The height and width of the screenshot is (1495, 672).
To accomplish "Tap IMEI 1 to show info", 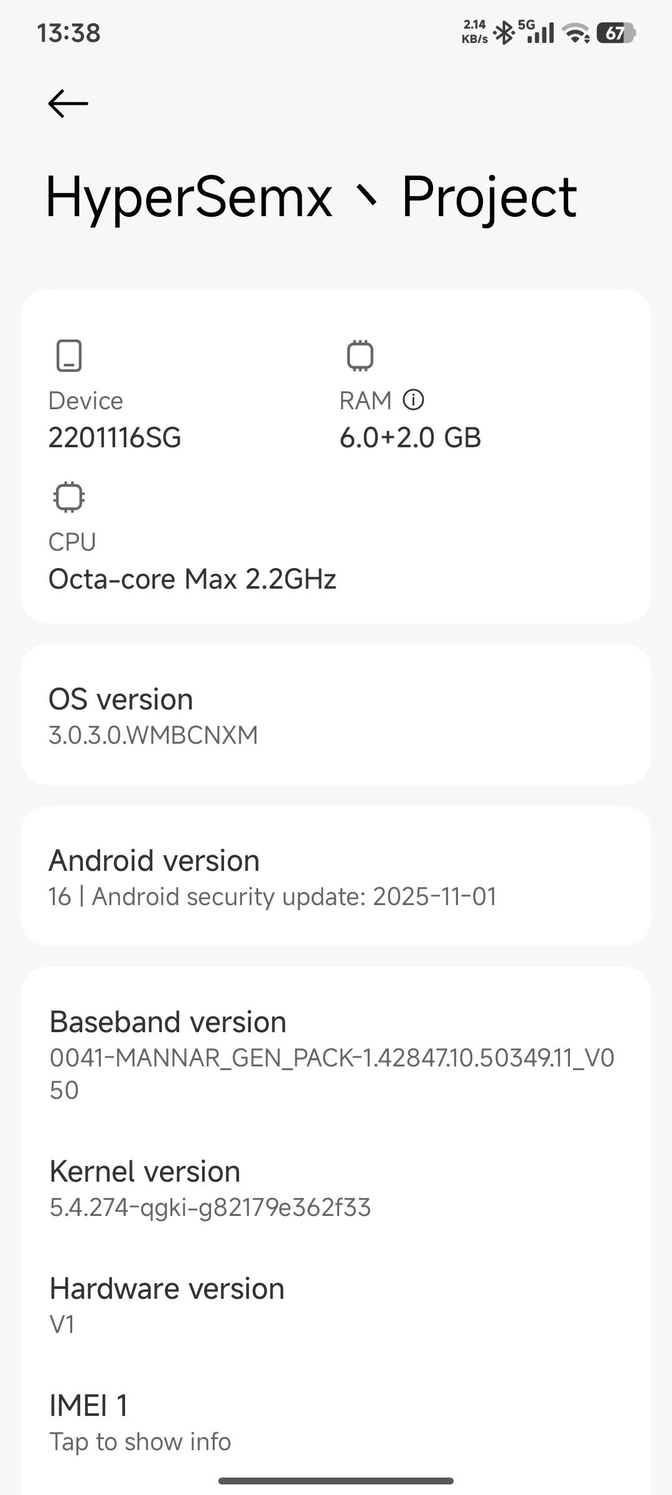I will [x=336, y=1422].
